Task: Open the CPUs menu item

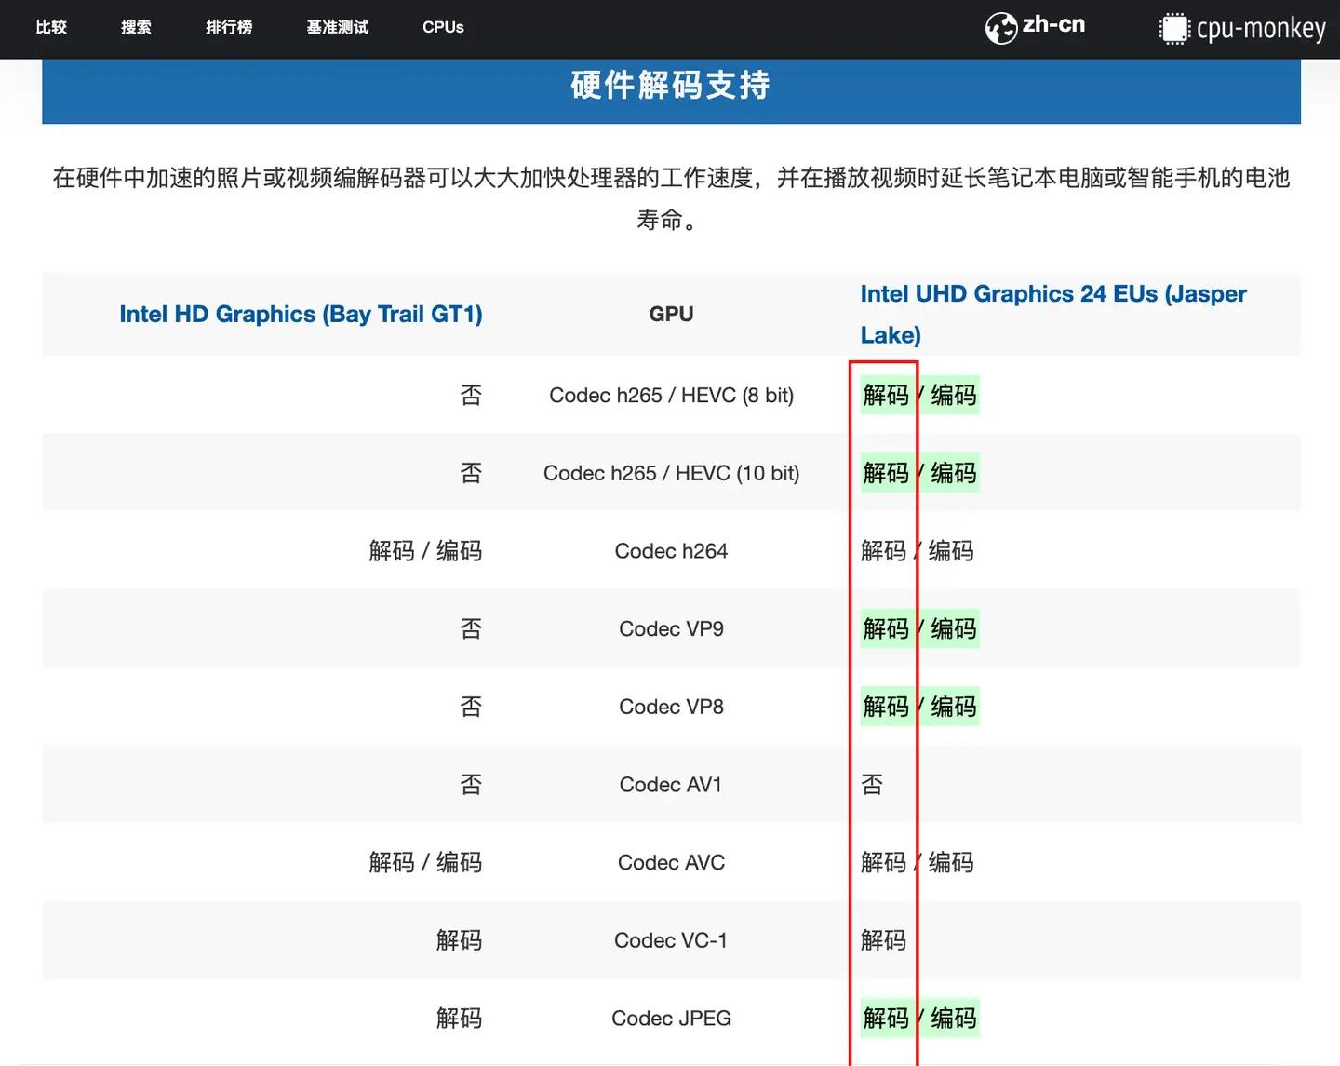Action: (x=443, y=27)
